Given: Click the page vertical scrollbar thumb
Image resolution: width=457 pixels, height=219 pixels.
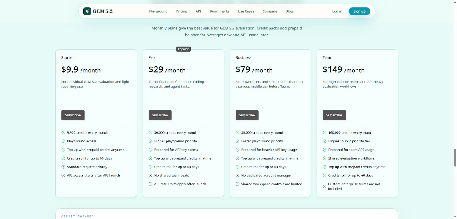Looking at the screenshot, I should point(455,158).
